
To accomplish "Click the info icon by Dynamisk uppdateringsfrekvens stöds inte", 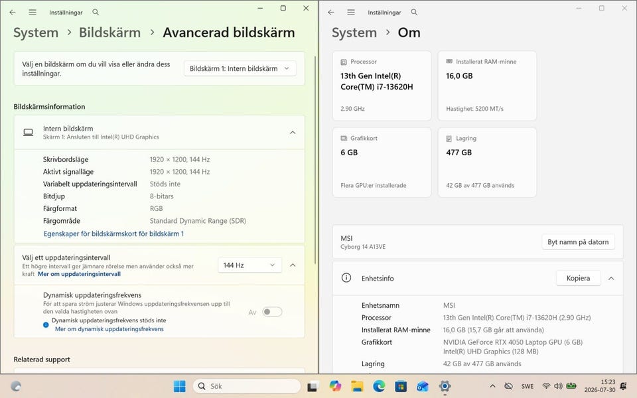I will click(46, 324).
